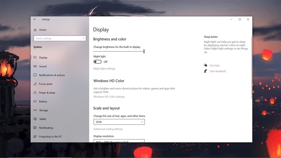Click the Sleep better heading text
This screenshot has width=281, height=158.
(211, 37)
